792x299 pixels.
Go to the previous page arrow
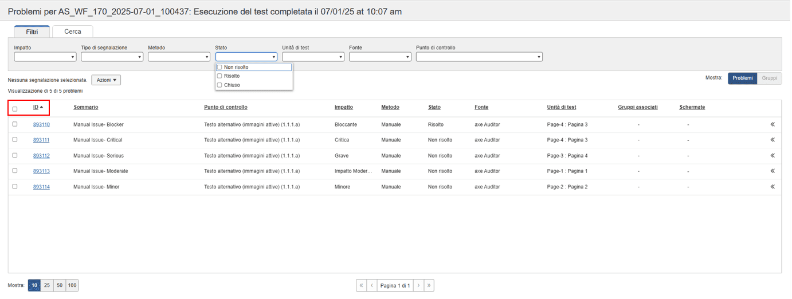(371, 285)
